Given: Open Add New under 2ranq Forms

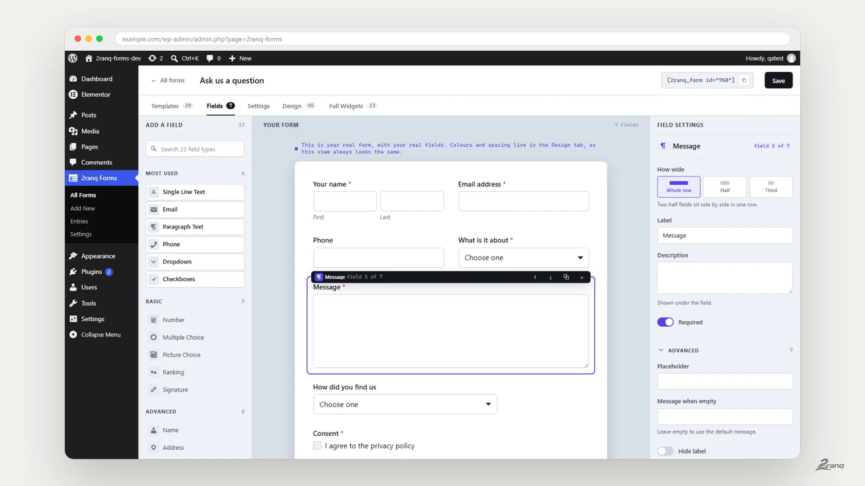Looking at the screenshot, I should pyautogui.click(x=83, y=208).
